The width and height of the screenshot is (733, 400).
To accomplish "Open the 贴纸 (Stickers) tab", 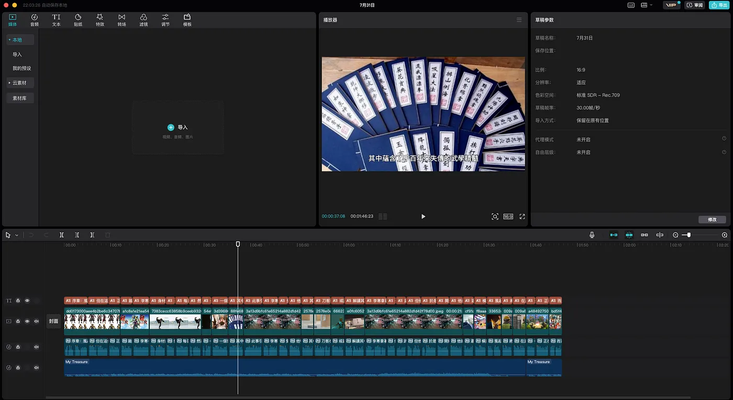I will coord(78,20).
